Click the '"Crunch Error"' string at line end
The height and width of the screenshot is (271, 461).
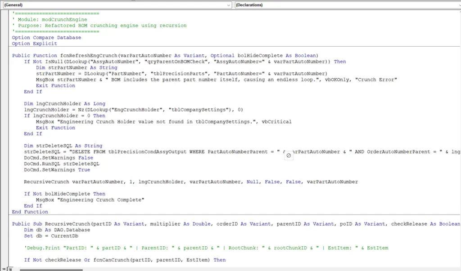(x=376, y=80)
